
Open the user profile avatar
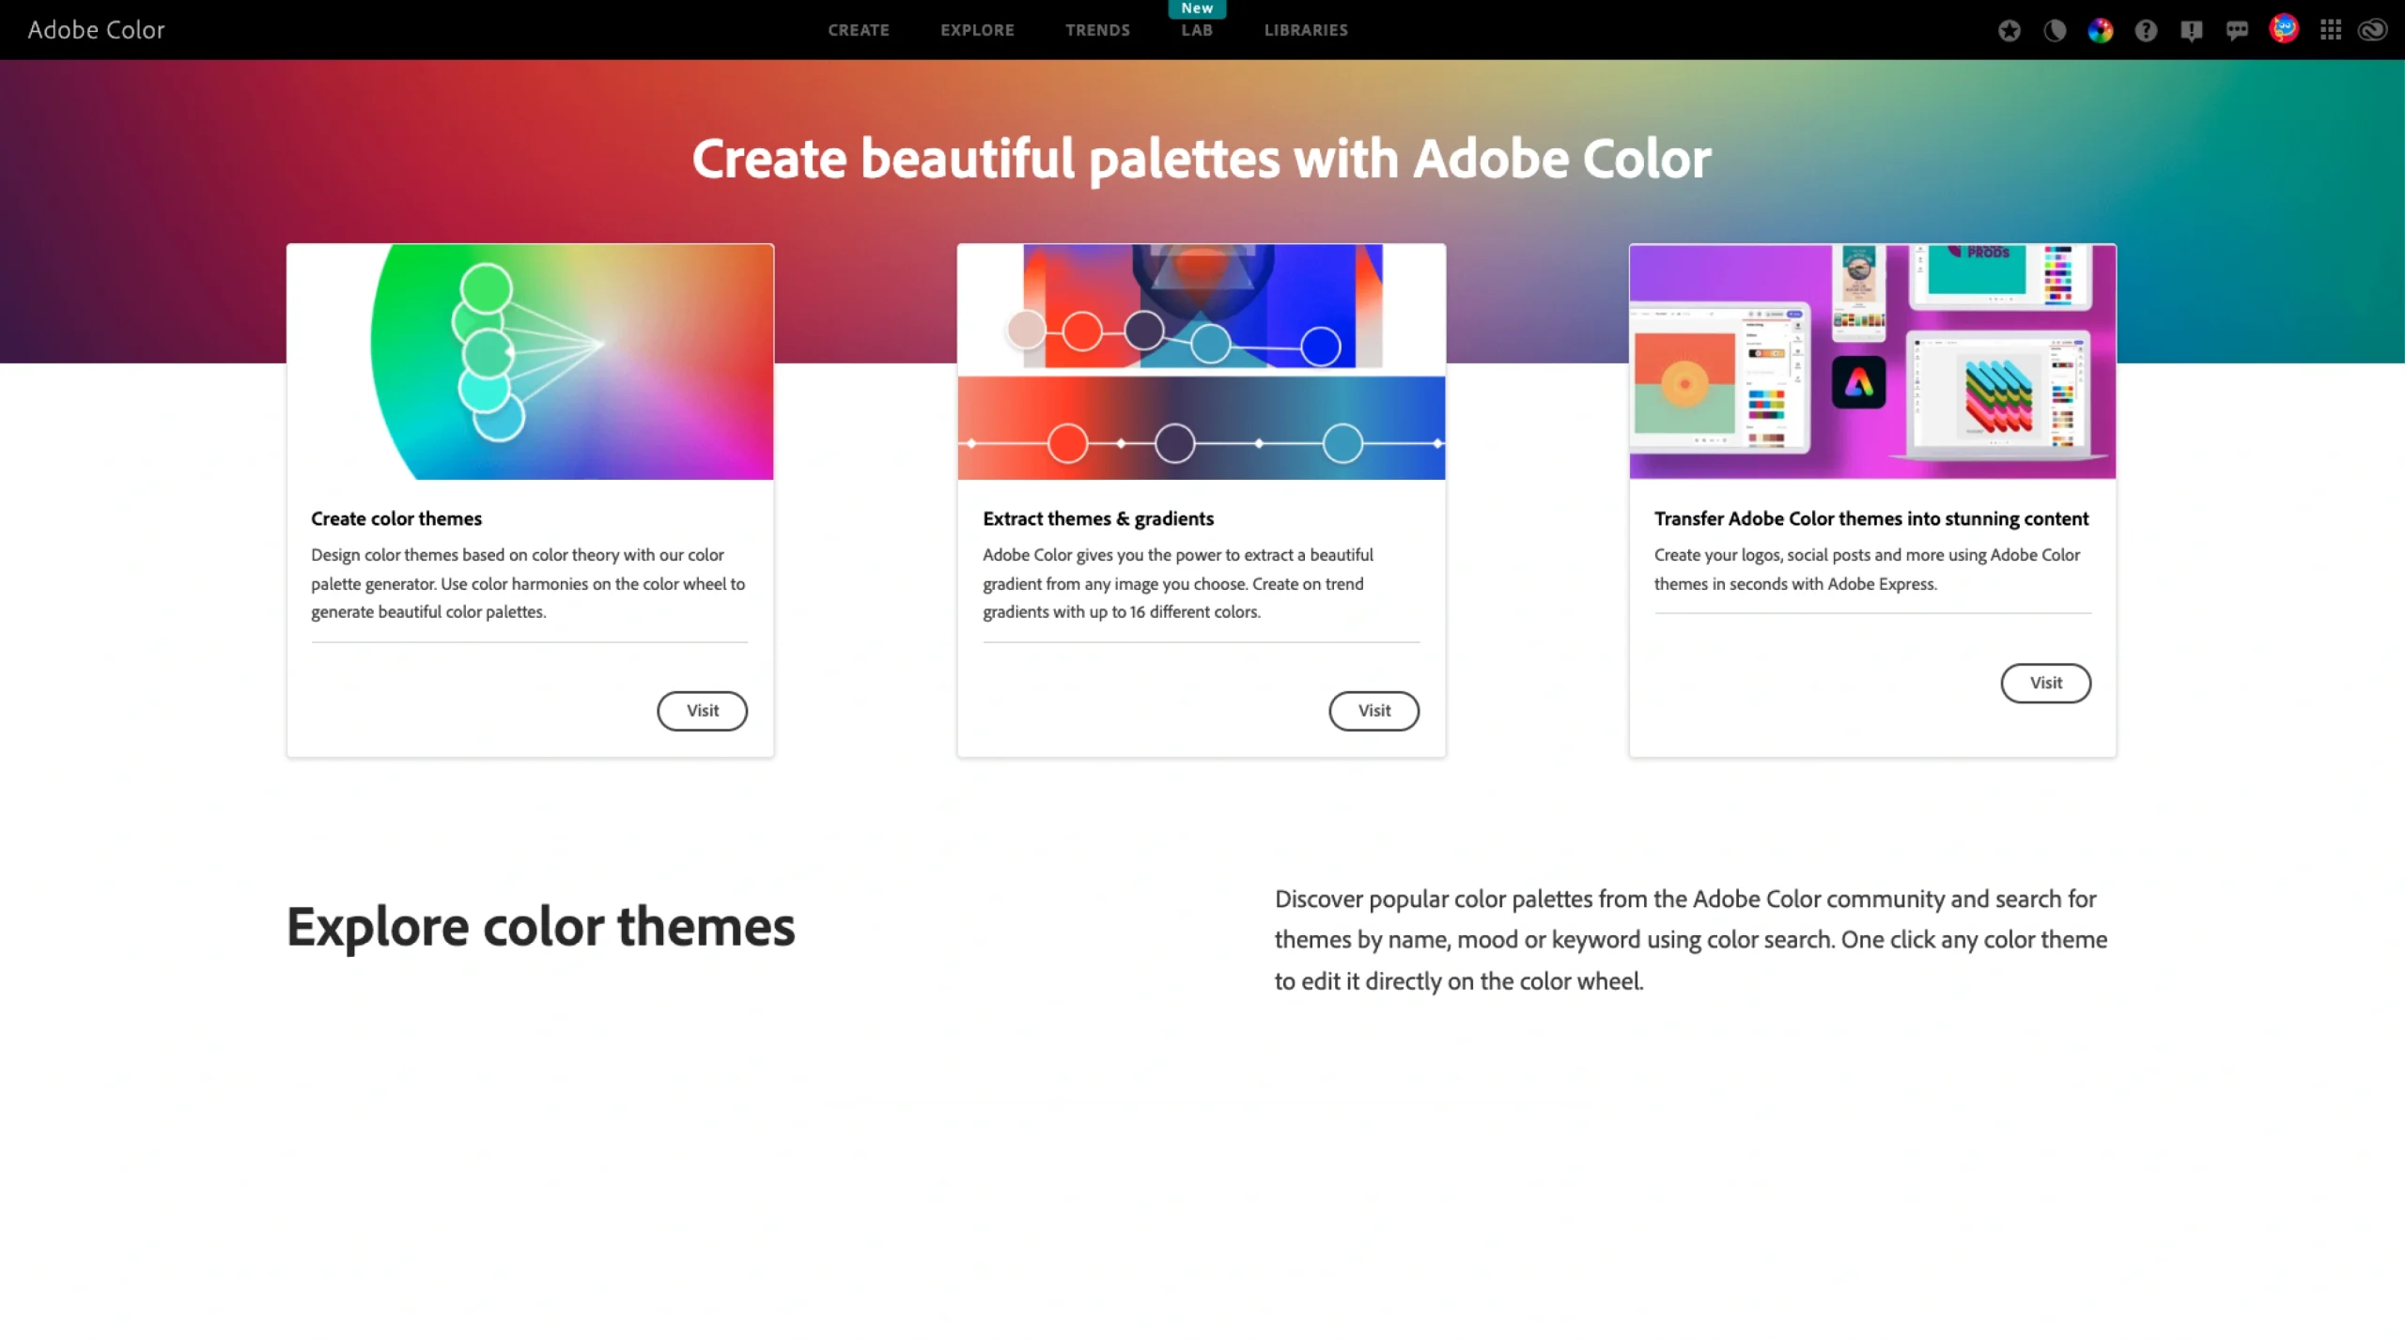2284,29
